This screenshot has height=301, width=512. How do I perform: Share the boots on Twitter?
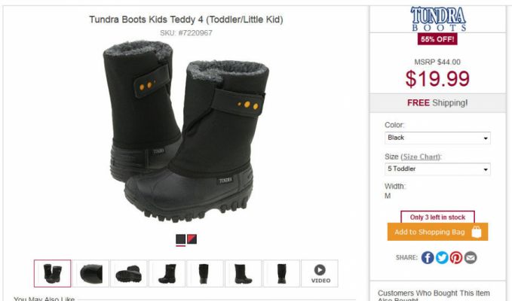click(x=442, y=257)
